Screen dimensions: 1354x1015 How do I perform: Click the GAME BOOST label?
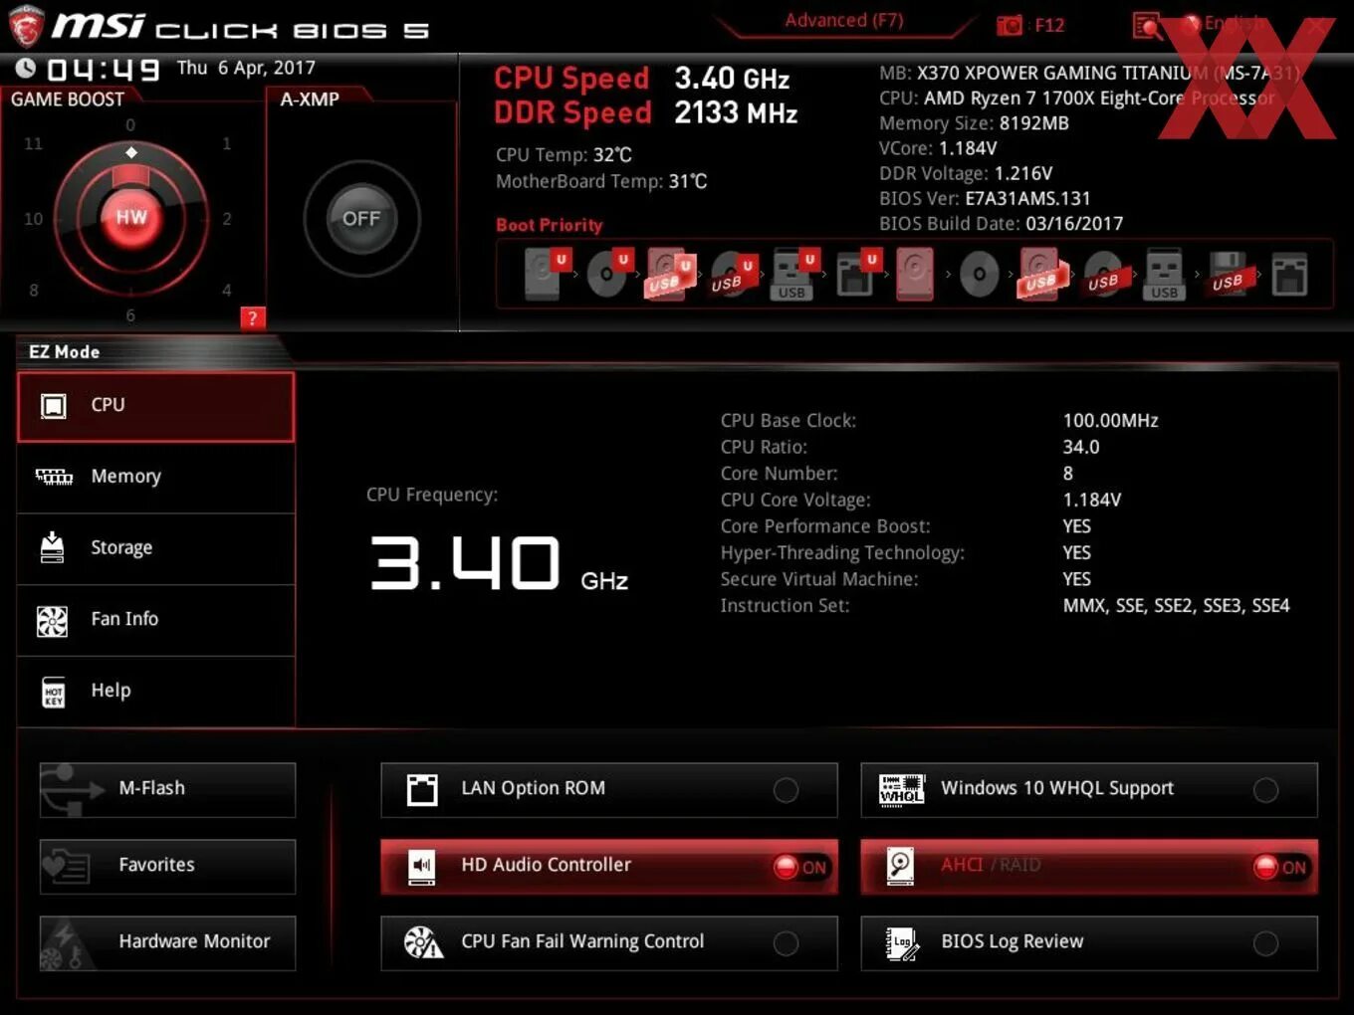click(x=68, y=100)
